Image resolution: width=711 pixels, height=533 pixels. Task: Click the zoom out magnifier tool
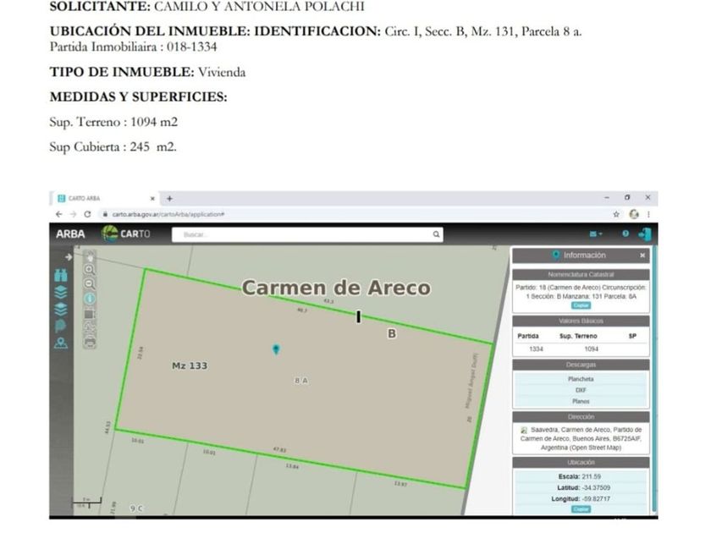pyautogui.click(x=90, y=284)
